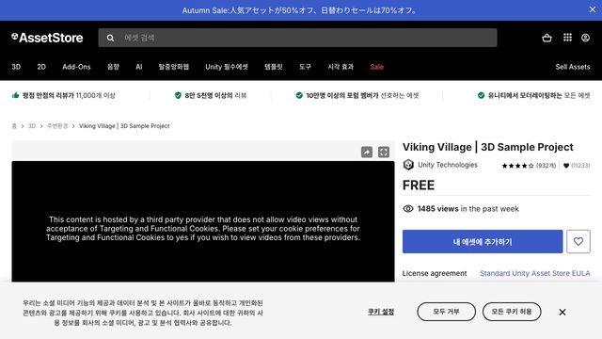Click the Unity Technologies publisher logo
The height and width of the screenshot is (339, 602).
pos(408,165)
